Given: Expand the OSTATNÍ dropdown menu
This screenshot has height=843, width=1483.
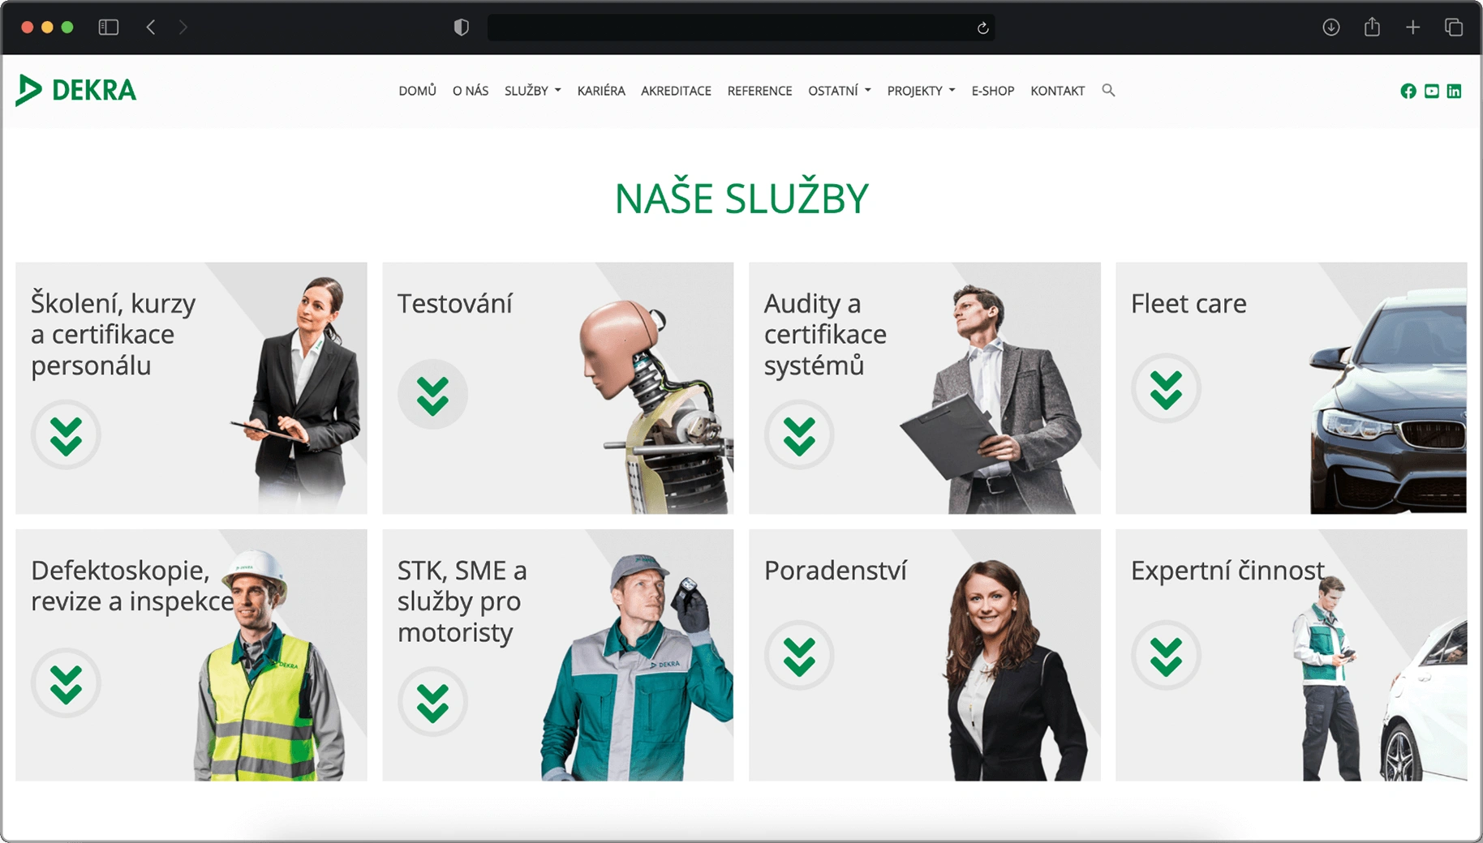Looking at the screenshot, I should pos(840,91).
